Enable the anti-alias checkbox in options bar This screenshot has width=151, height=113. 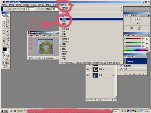[x=36, y=9]
